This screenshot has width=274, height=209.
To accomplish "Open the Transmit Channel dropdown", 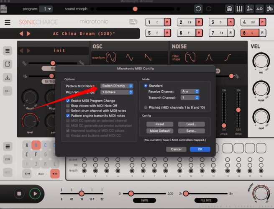I will point(190,98).
